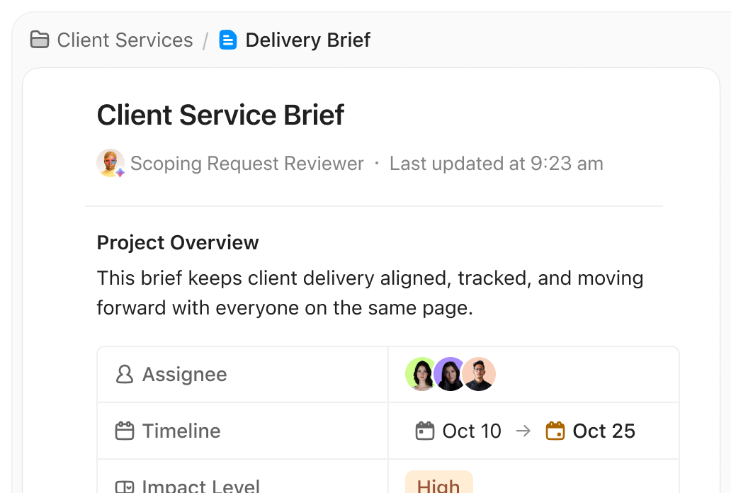Click the Timeline calendar icon
The width and height of the screenshot is (731, 493).
coord(125,431)
